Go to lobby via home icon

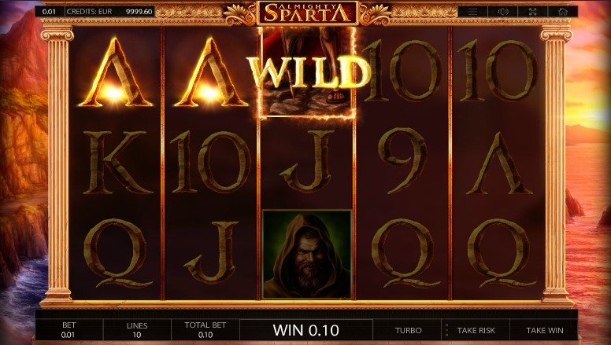pos(563,12)
